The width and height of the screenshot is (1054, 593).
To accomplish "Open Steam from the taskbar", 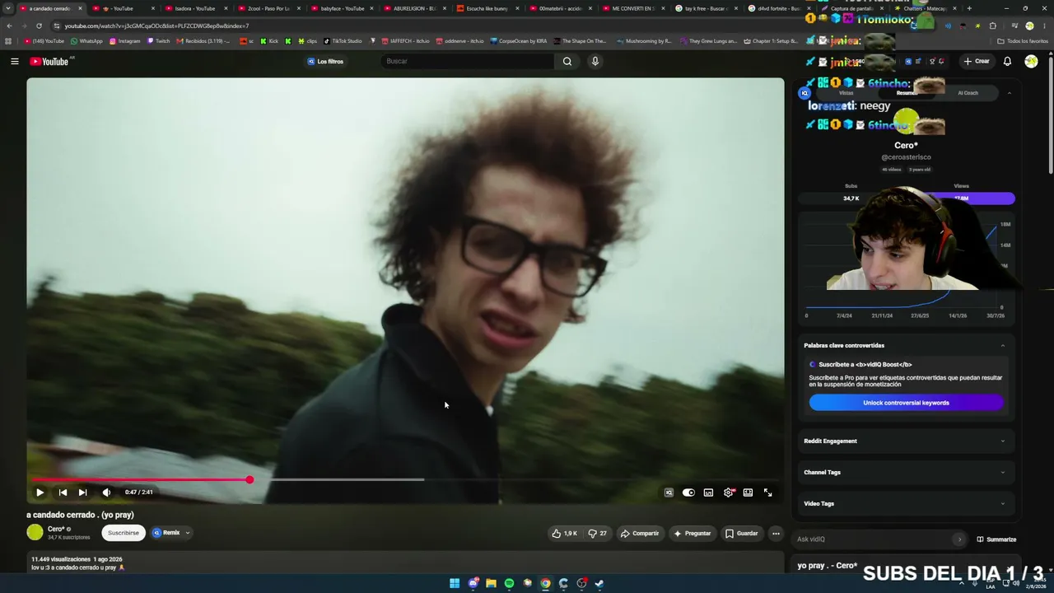I will pos(599,583).
